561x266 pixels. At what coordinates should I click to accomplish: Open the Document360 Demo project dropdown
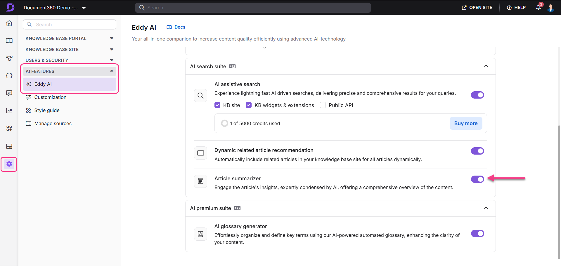point(55,8)
